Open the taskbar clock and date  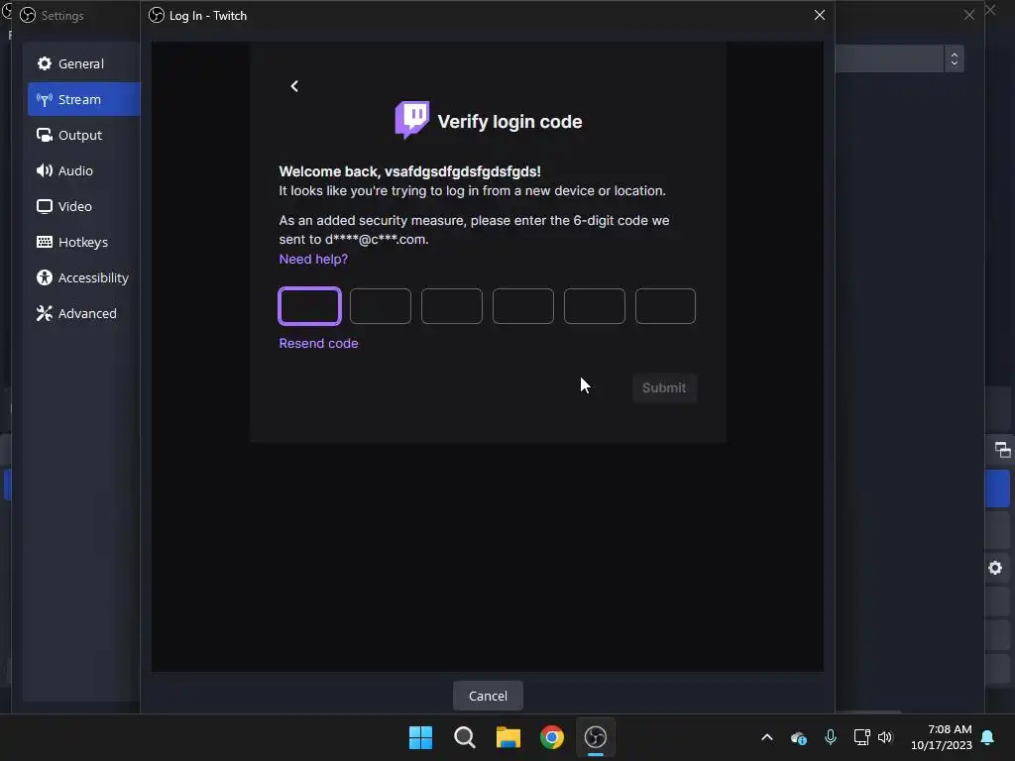[x=942, y=737]
